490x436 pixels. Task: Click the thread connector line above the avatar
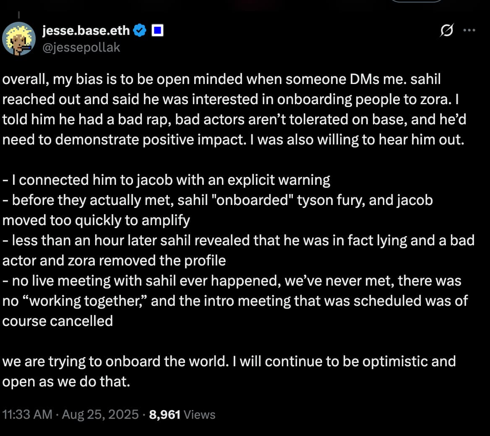click(18, 15)
